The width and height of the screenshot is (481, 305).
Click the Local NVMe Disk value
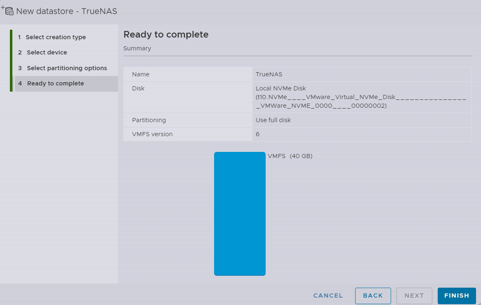tap(361, 97)
